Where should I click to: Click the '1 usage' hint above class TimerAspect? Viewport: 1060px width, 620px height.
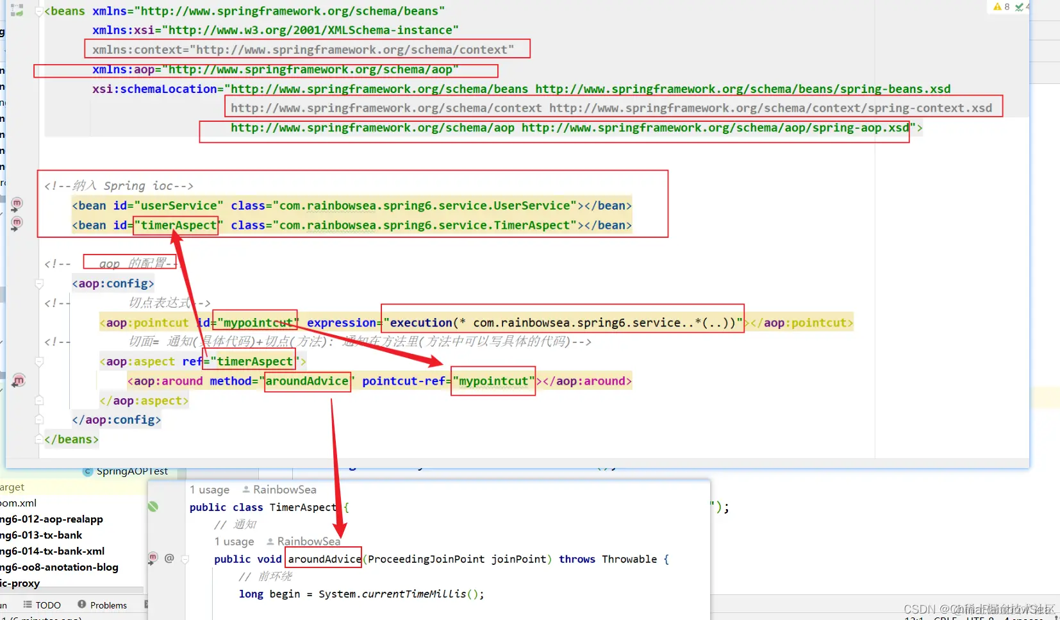(x=210, y=489)
